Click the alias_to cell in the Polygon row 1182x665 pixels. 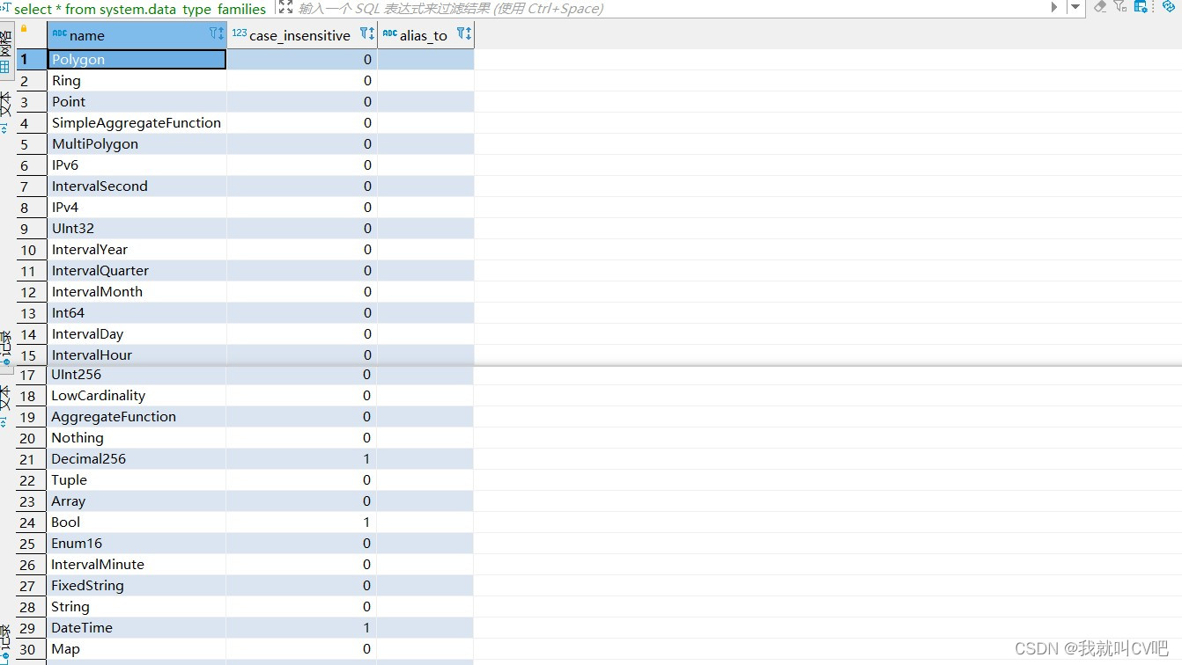pos(426,60)
